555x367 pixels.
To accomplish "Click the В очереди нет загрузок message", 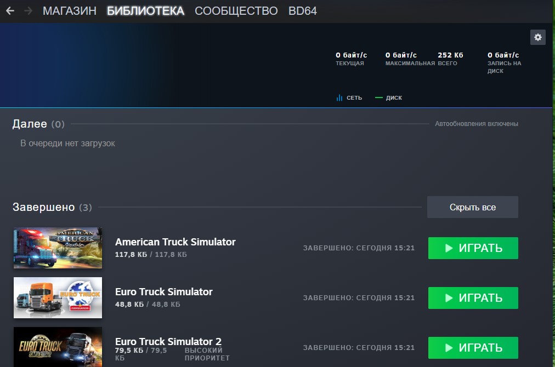I will pyautogui.click(x=67, y=143).
